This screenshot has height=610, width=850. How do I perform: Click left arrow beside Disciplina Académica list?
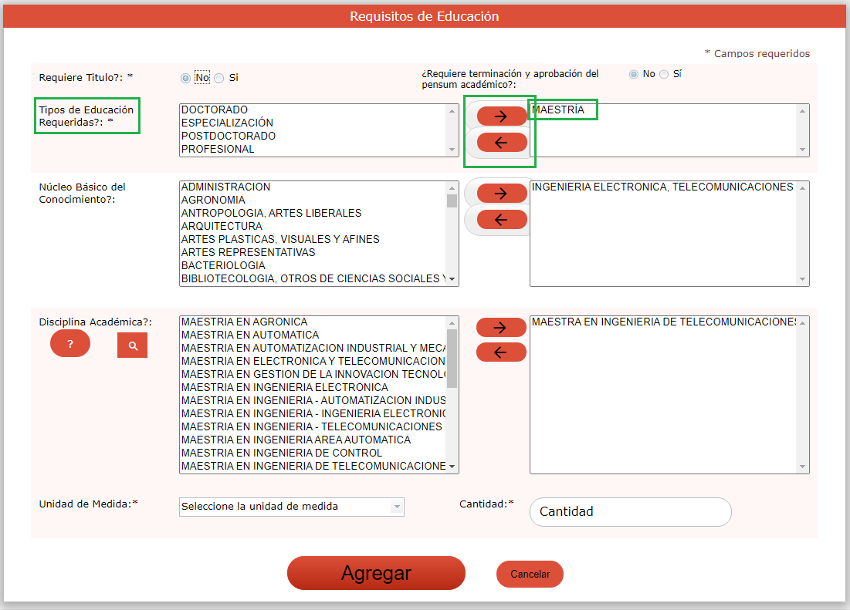point(501,352)
